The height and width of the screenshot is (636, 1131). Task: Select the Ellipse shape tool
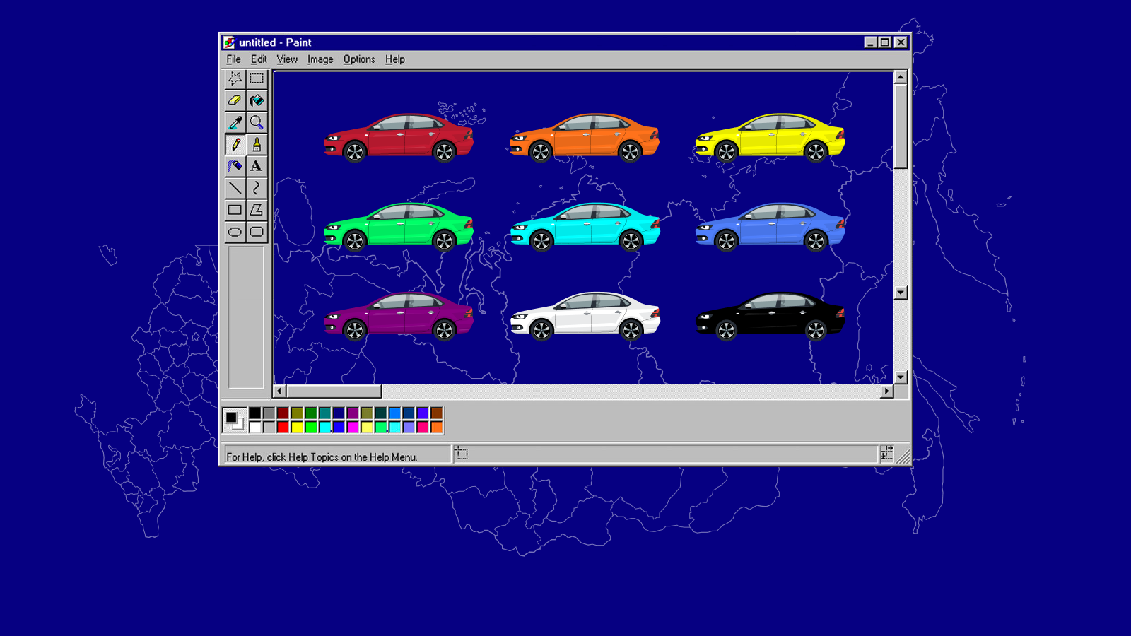(x=235, y=232)
